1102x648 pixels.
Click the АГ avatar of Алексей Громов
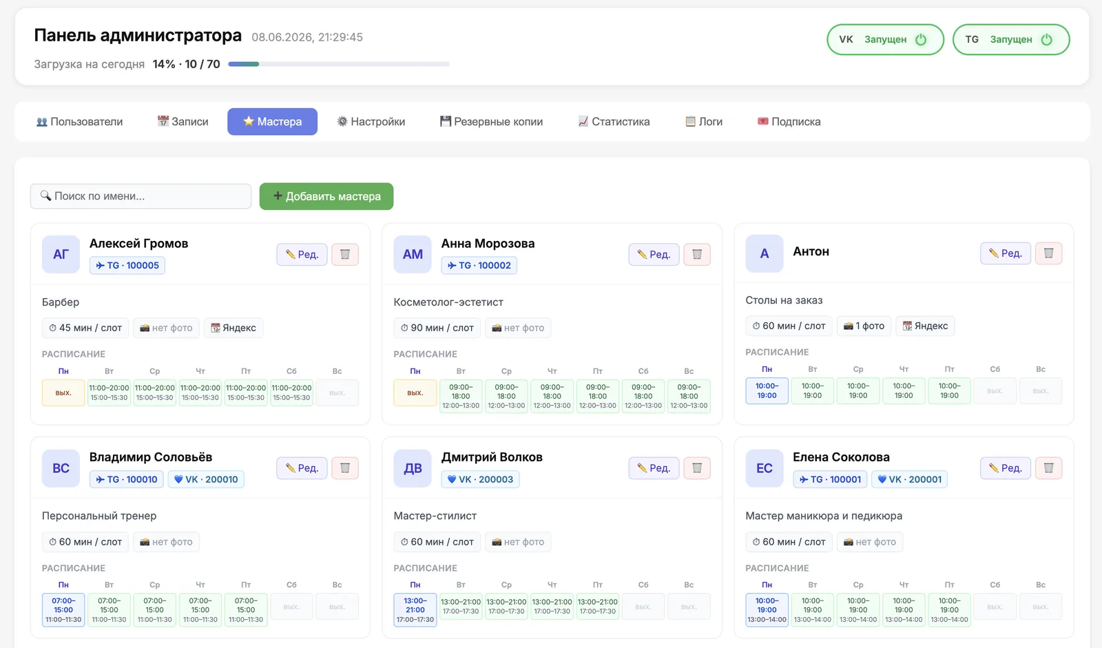61,254
